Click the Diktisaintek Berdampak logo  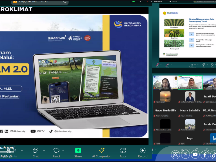click(128, 24)
